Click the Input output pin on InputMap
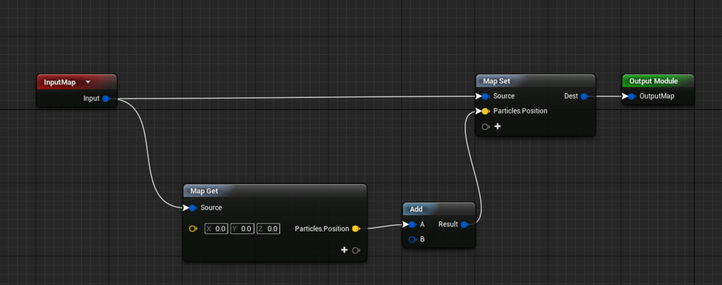This screenshot has width=722, height=285. [x=106, y=99]
